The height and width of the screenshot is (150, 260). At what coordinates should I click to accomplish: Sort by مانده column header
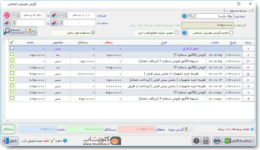tap(30, 42)
